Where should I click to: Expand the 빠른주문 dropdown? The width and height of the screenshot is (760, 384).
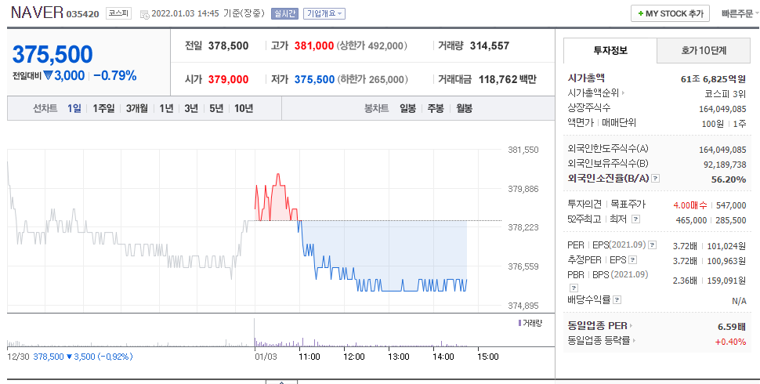coord(740,13)
